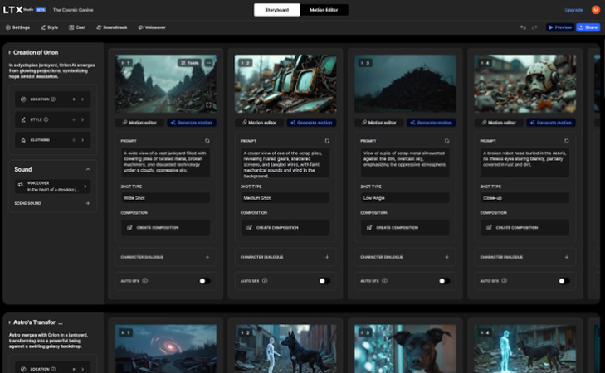This screenshot has width=605, height=373.
Task: Create composition for shot 3
Action: 405,228
